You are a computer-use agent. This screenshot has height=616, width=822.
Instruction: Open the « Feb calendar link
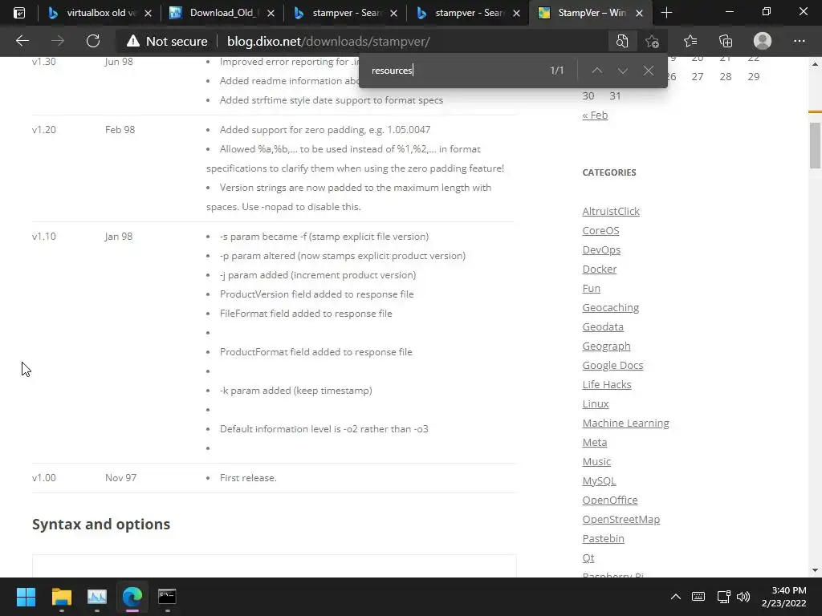(x=595, y=115)
